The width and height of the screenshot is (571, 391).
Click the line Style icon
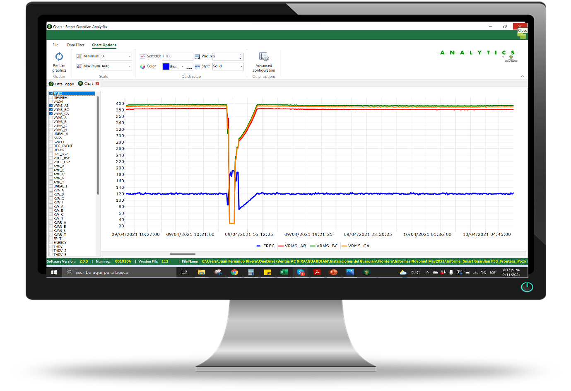197,66
